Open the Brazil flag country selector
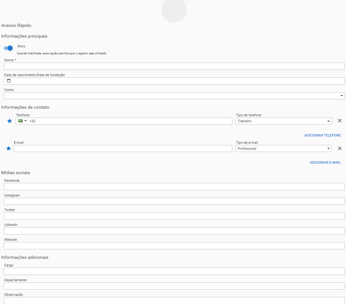 [x=22, y=121]
